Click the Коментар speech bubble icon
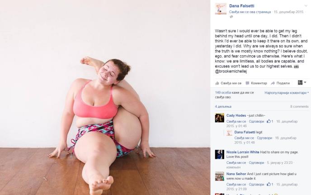Viewport: 311px width, 195px height. (x=247, y=83)
